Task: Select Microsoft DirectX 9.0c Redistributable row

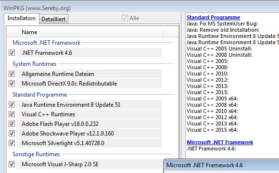Action: 90,84
